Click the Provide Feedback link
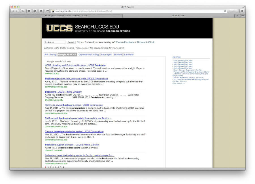Image resolution: width=255 pixels, height=184 pixels. [125, 42]
